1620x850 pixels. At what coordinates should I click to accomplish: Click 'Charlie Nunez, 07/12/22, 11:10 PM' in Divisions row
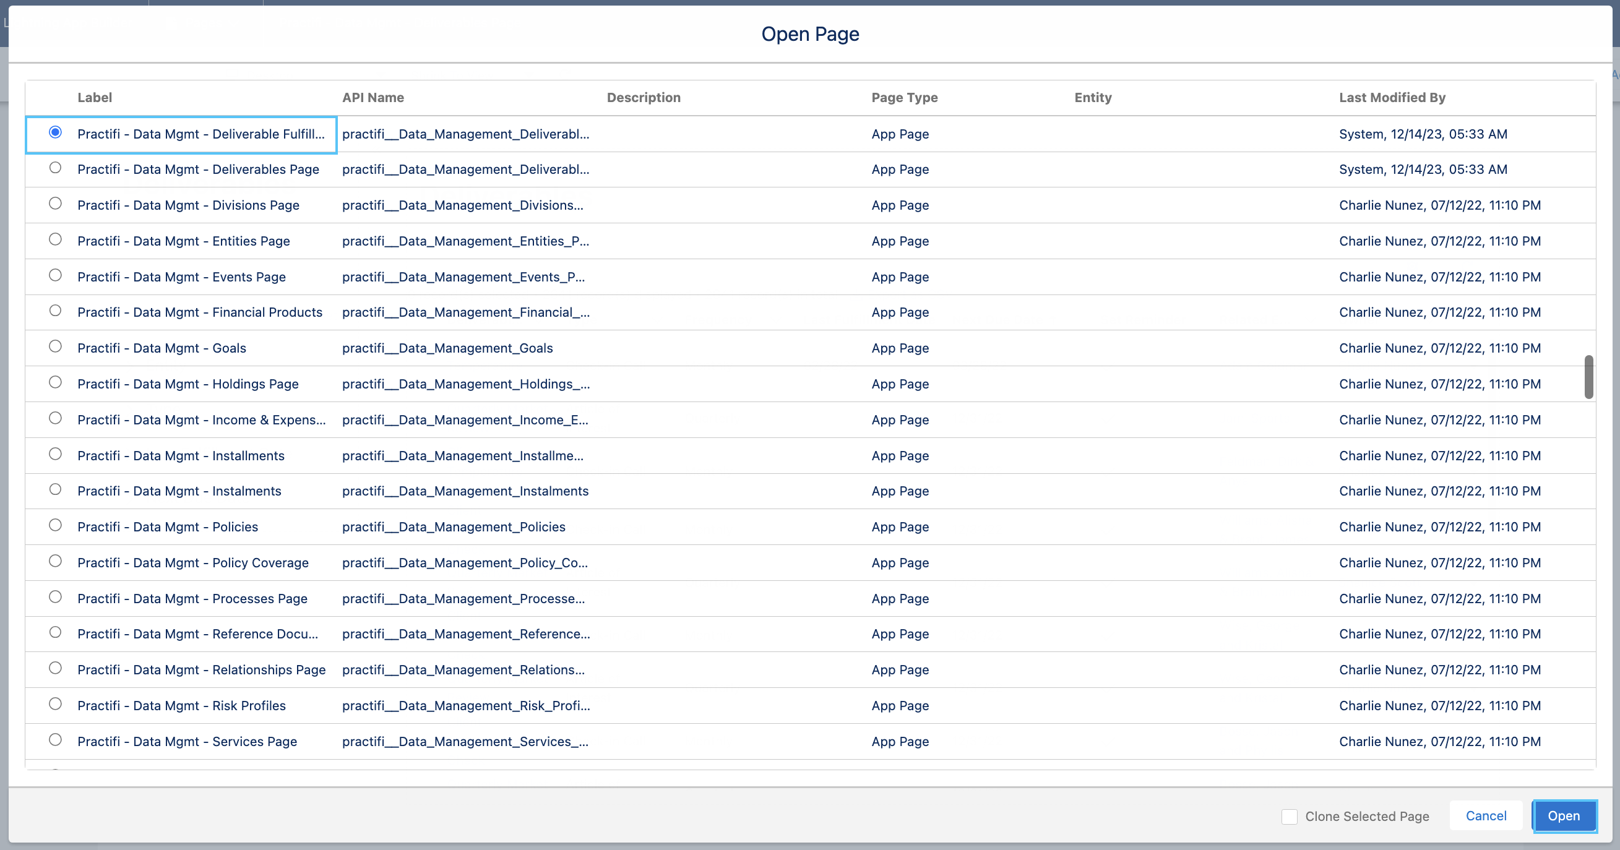coord(1439,205)
